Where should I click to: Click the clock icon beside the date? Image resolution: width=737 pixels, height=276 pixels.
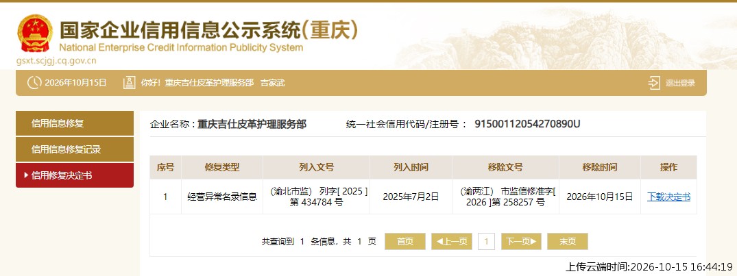click(x=34, y=83)
